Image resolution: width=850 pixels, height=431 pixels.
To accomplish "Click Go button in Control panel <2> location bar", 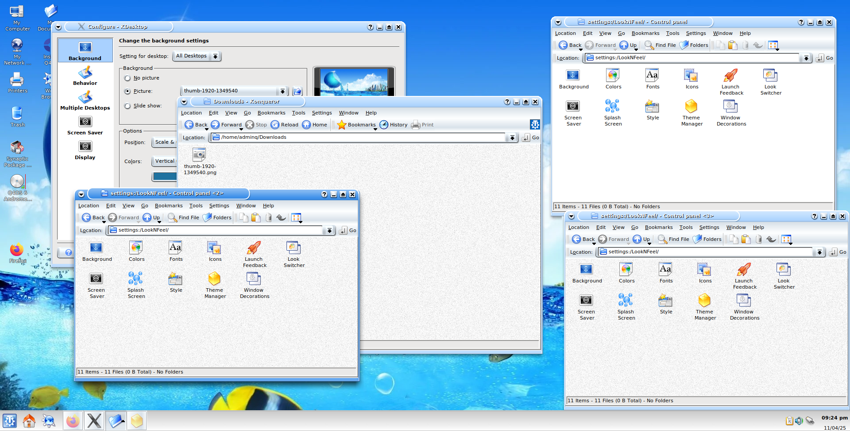I will coord(348,230).
